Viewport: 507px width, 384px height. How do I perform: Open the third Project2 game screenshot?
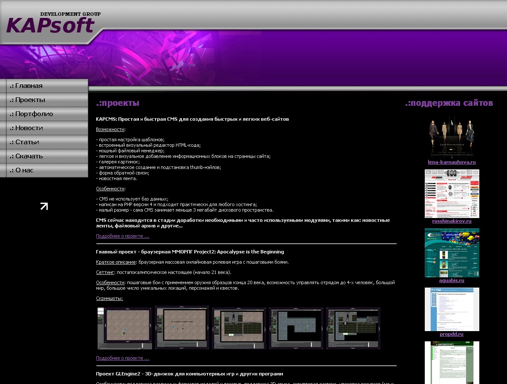[239, 328]
